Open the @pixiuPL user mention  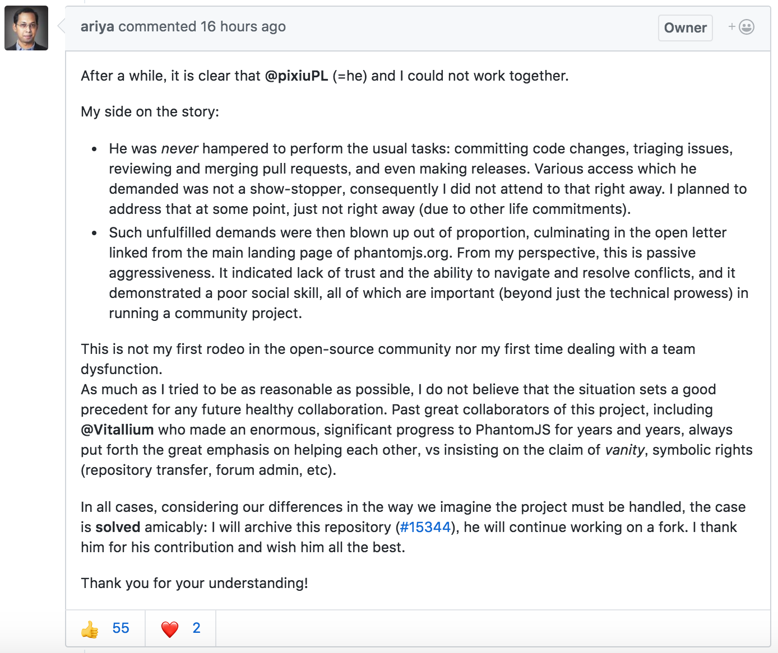(297, 76)
